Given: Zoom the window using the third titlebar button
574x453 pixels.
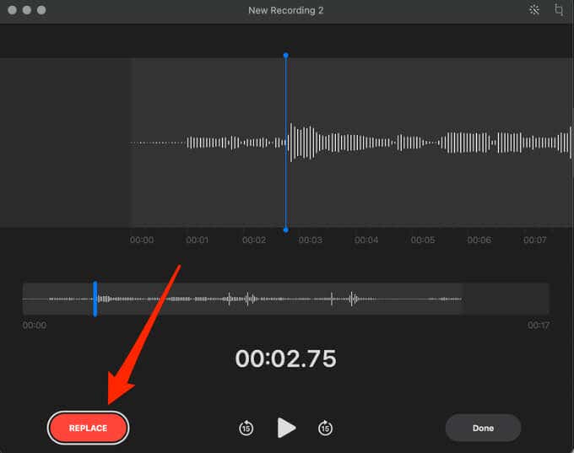Looking at the screenshot, I should point(42,10).
